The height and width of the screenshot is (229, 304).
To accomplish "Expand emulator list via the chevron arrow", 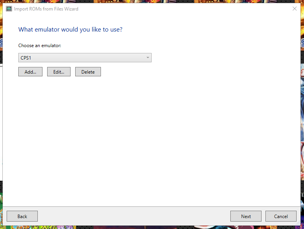I will [148, 58].
